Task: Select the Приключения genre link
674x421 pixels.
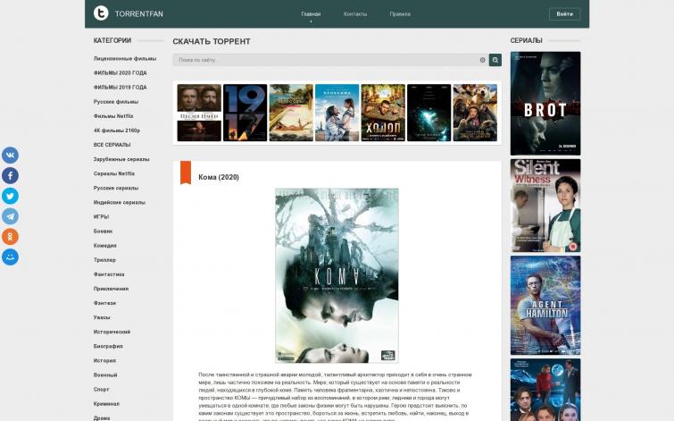Action: tap(111, 289)
